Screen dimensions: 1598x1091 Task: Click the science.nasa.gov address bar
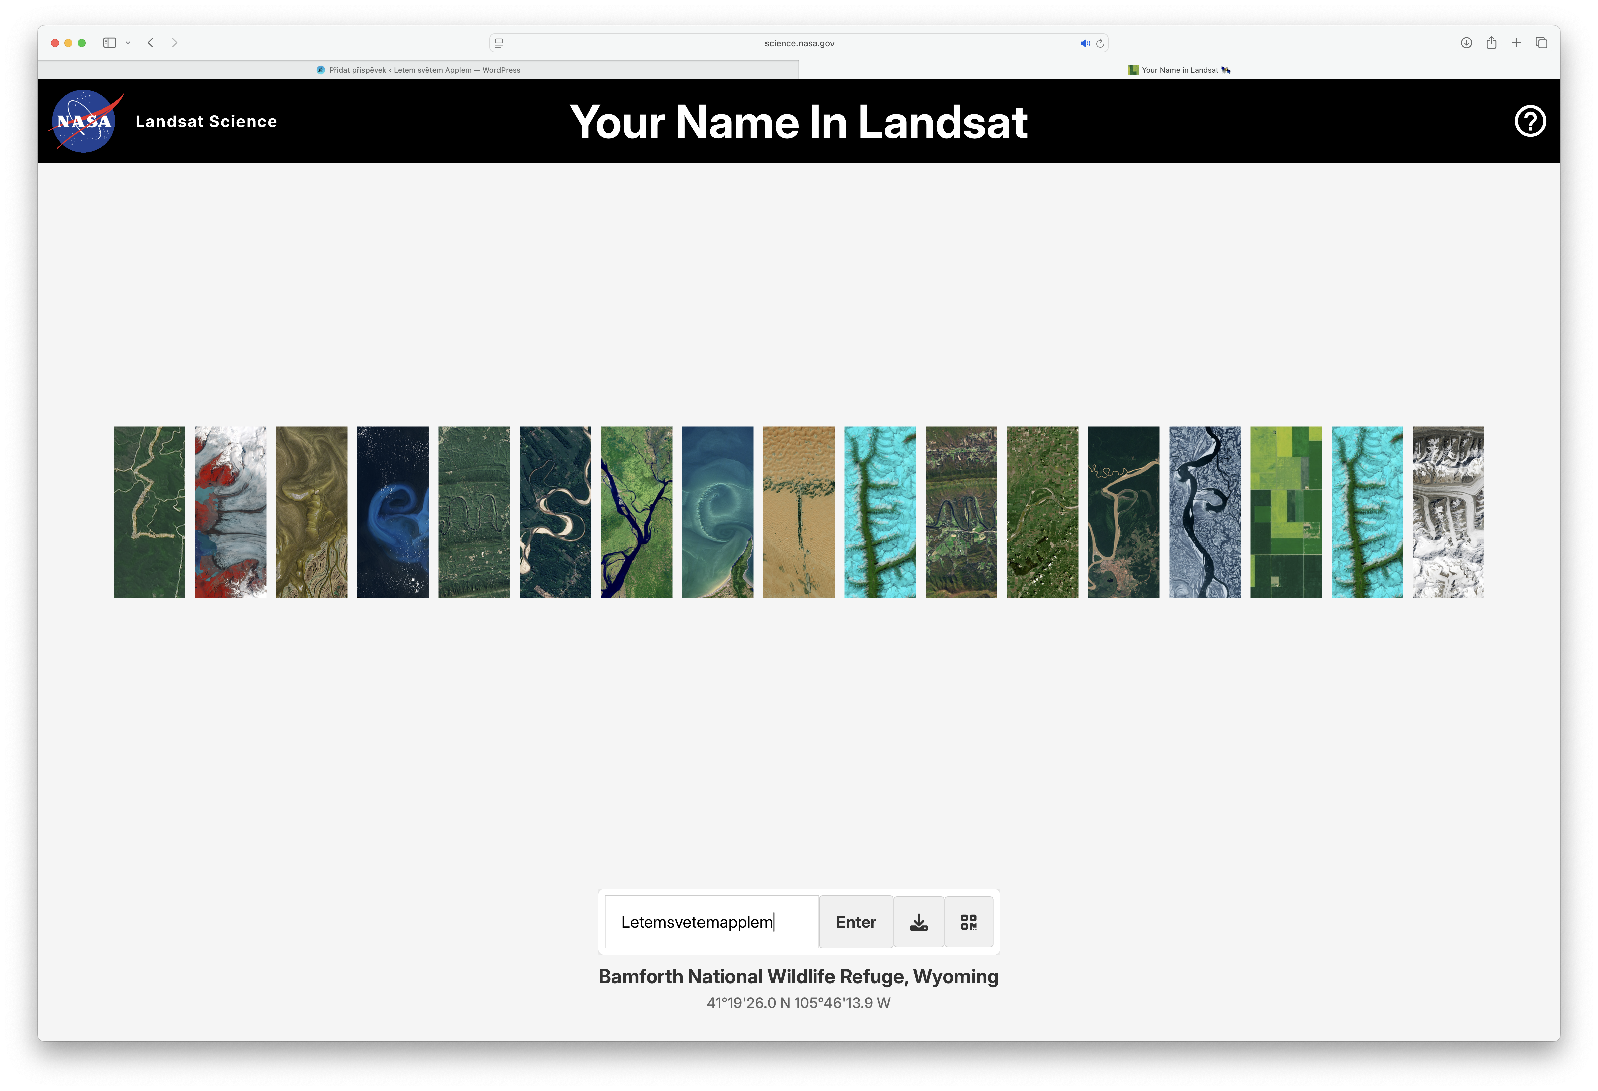pos(798,43)
